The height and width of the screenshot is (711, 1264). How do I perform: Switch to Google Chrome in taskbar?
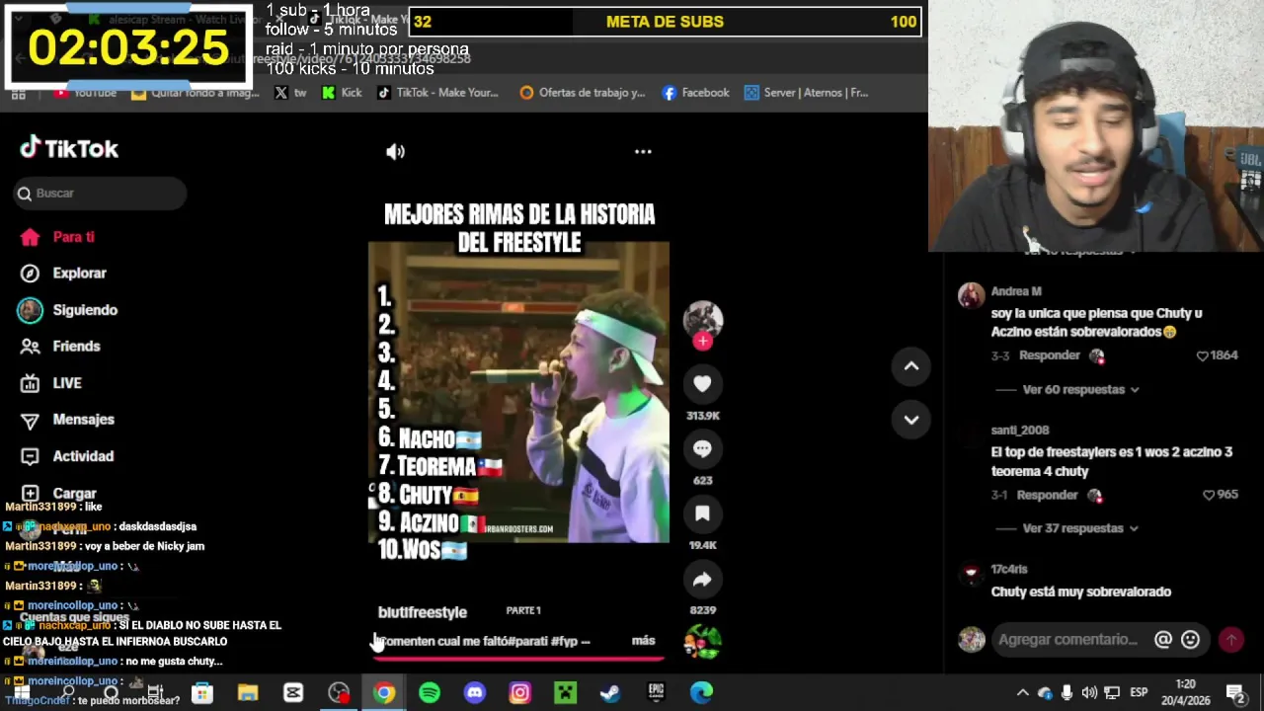tap(384, 693)
